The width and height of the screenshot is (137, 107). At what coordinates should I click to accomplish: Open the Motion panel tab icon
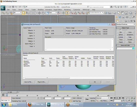127,17
